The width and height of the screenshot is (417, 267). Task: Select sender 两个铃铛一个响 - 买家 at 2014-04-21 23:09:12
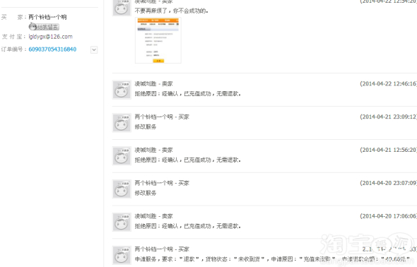[162, 117]
